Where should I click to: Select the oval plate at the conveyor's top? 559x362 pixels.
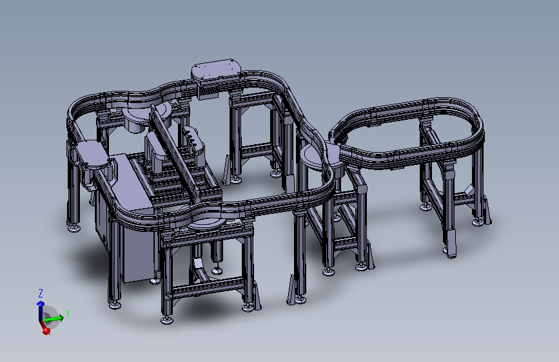coord(217,70)
